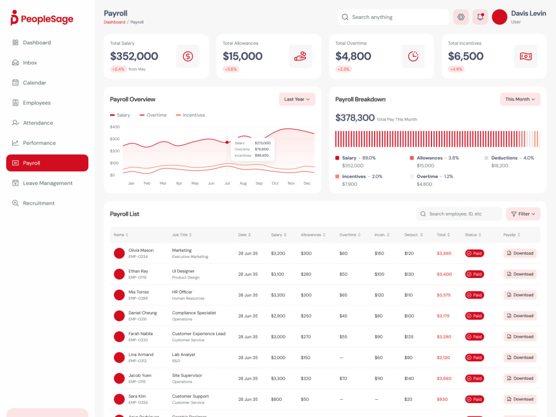Download payslip for Mia Torres
The width and height of the screenshot is (556, 417).
click(520, 295)
